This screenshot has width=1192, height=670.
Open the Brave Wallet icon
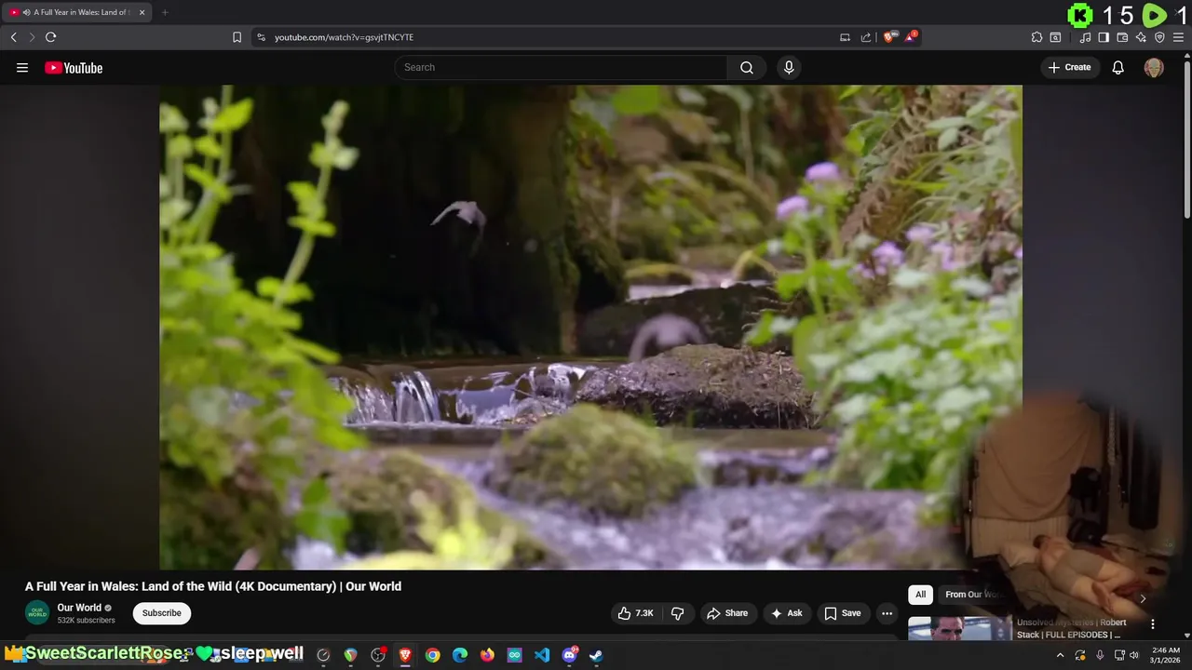pos(1122,37)
